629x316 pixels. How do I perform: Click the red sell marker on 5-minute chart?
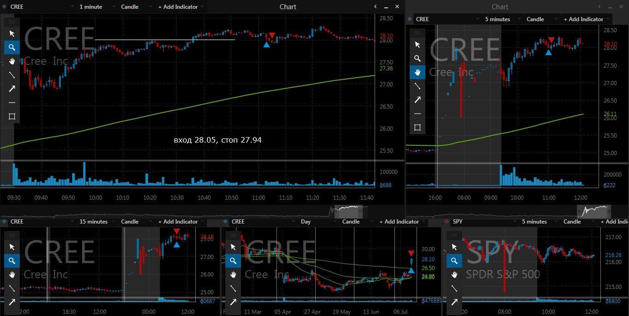(551, 40)
